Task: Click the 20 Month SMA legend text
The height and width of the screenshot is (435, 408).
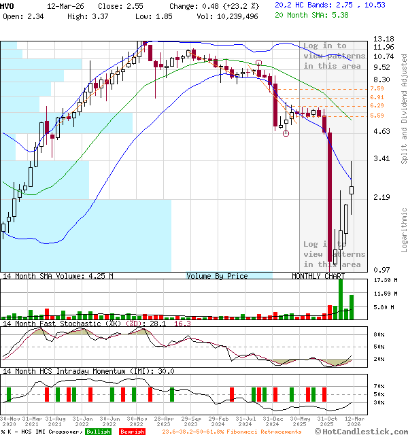Action: [x=312, y=14]
